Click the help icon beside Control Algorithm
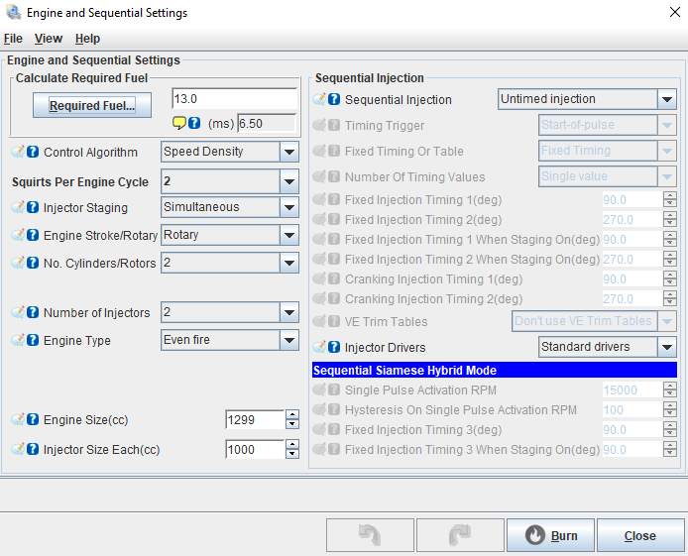688x556 pixels. pos(33,152)
